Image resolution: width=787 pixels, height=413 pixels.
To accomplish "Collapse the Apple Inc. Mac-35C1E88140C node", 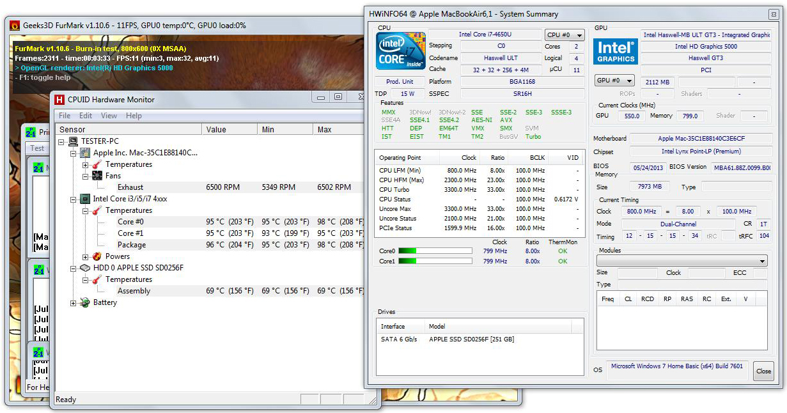I will pos(73,153).
